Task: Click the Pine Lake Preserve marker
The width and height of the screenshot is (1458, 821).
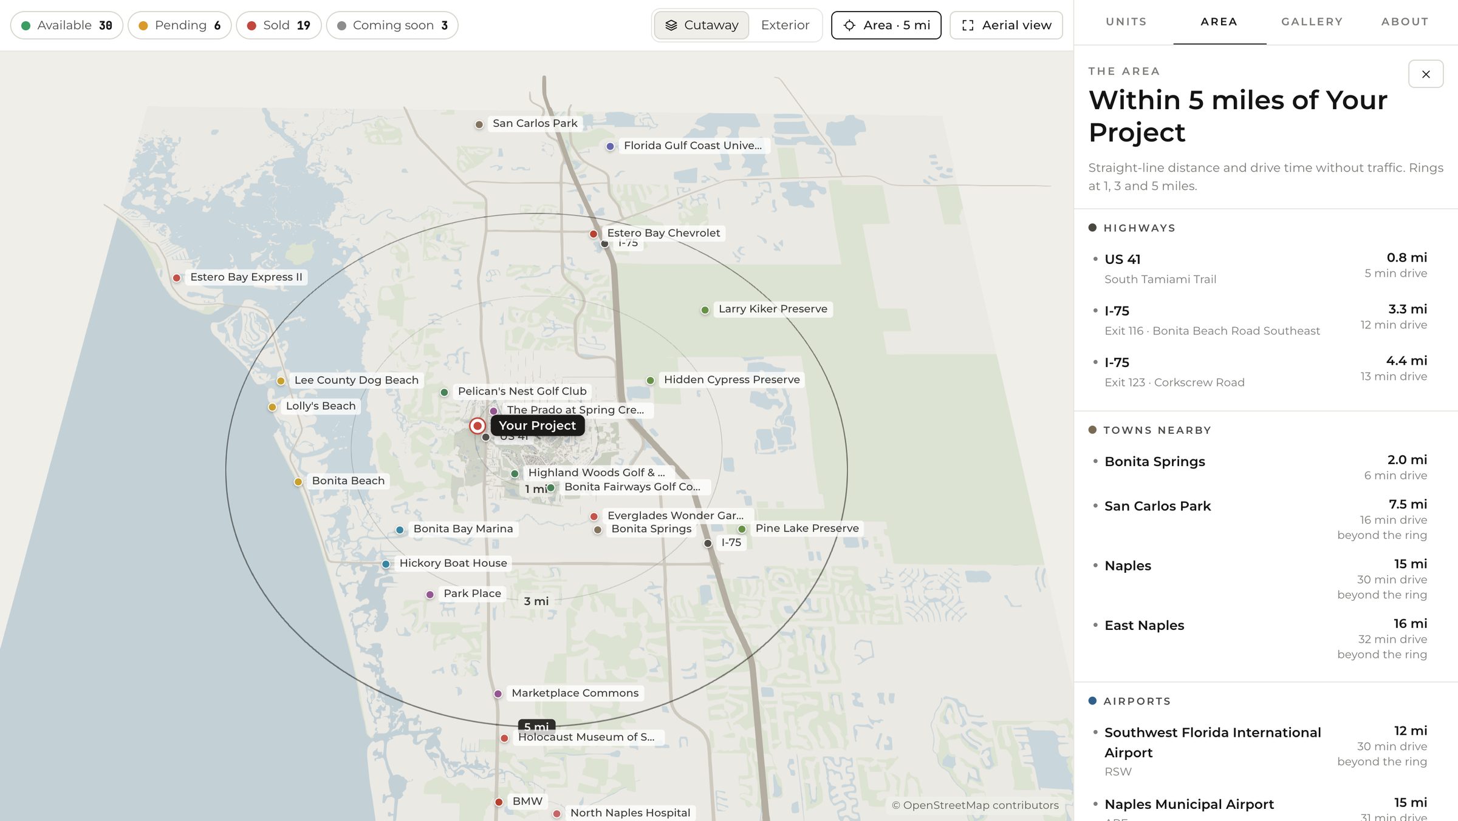Action: click(x=742, y=529)
